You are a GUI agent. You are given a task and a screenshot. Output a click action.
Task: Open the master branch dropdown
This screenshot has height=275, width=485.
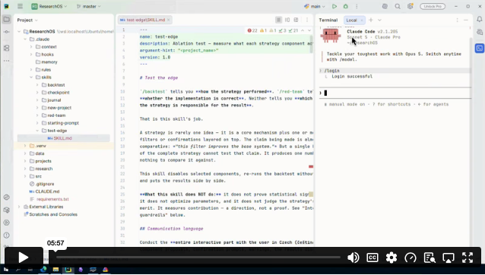click(x=89, y=6)
